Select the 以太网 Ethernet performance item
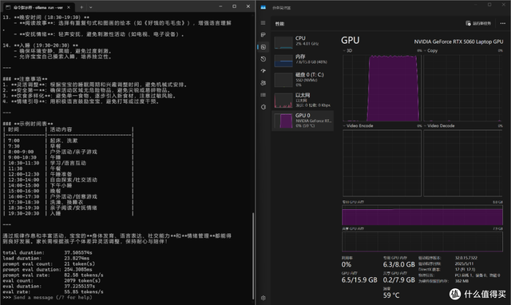The width and height of the screenshot is (511, 305). pos(303,100)
